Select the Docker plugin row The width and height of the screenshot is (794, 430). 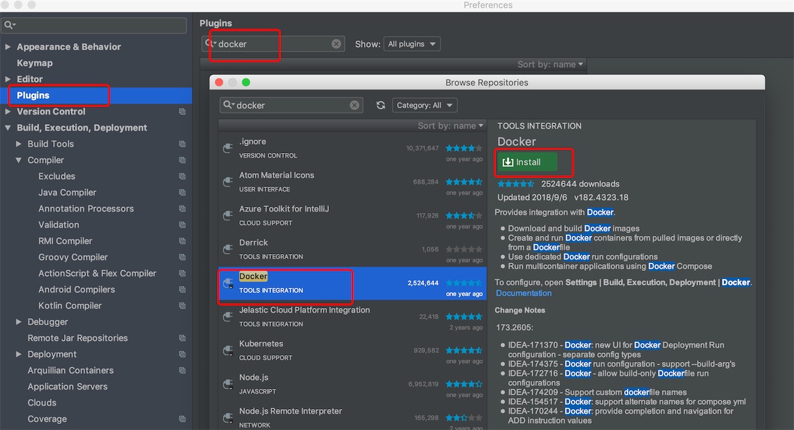pos(353,283)
